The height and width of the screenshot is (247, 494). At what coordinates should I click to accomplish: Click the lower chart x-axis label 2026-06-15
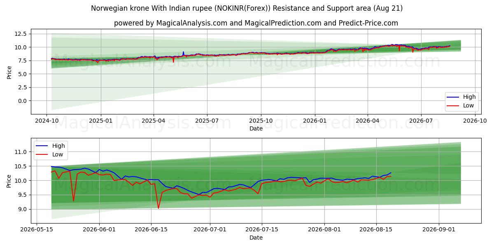tap(151, 230)
